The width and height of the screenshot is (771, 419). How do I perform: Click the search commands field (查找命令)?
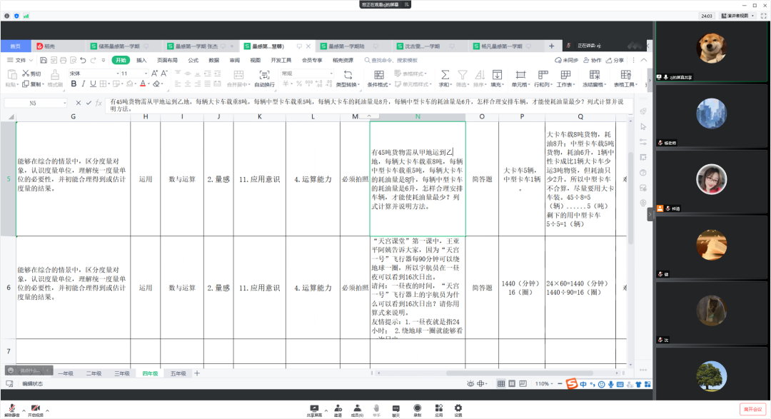[x=391, y=60]
